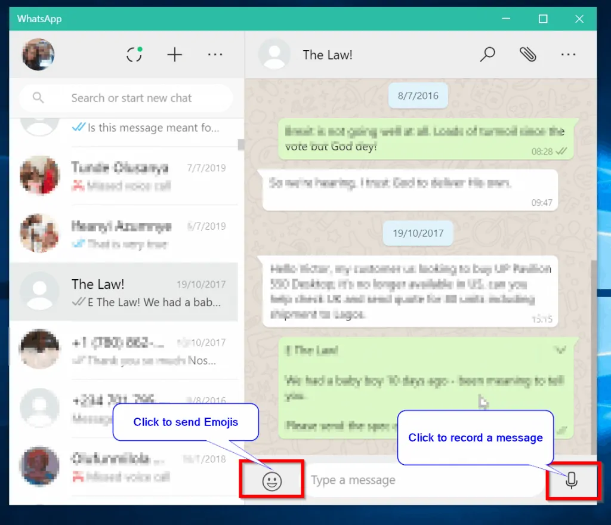
Task: Click The Law! contact name in header
Action: pyautogui.click(x=328, y=55)
